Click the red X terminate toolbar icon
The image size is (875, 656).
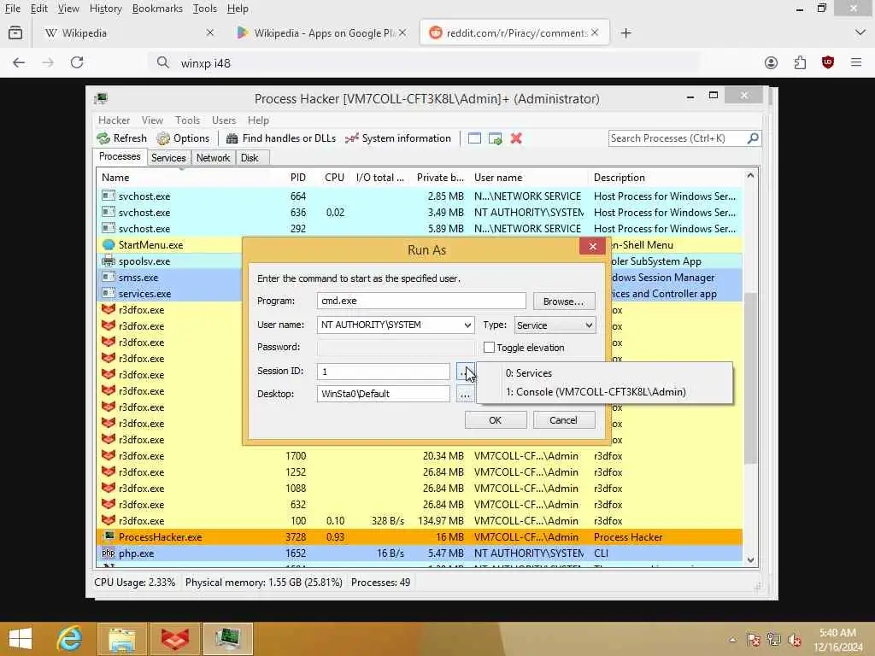coord(516,138)
